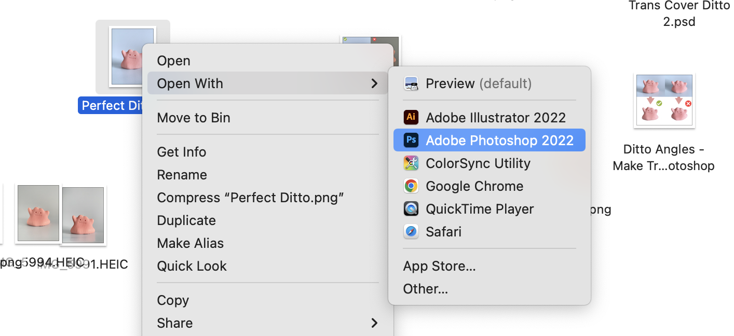Open with Preview (default)

point(490,83)
